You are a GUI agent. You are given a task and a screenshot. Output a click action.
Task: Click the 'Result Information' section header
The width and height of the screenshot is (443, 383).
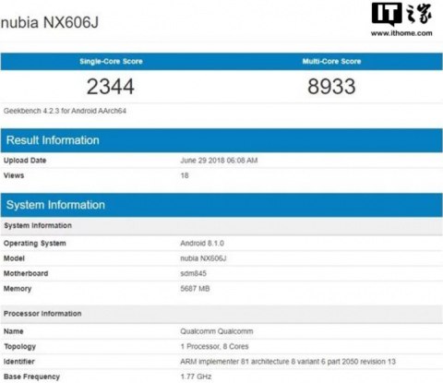pos(221,140)
